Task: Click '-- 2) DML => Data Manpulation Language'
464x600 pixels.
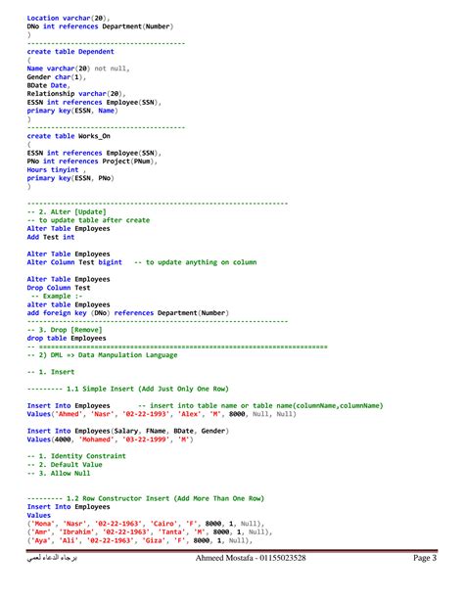Action: coord(102,355)
